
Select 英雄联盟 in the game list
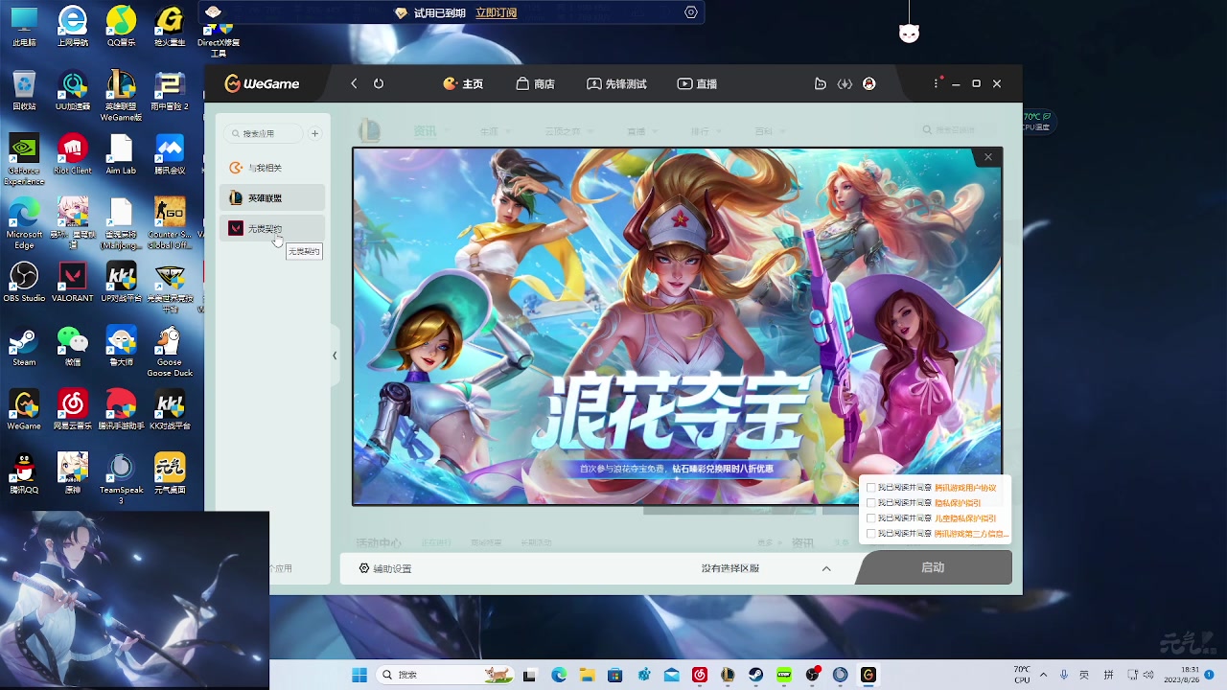[272, 197]
